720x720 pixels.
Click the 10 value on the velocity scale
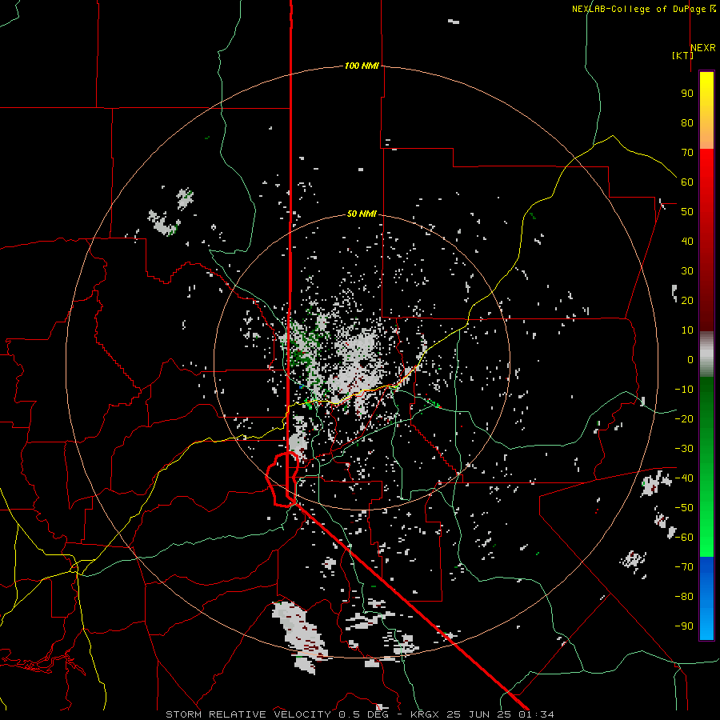(x=687, y=330)
